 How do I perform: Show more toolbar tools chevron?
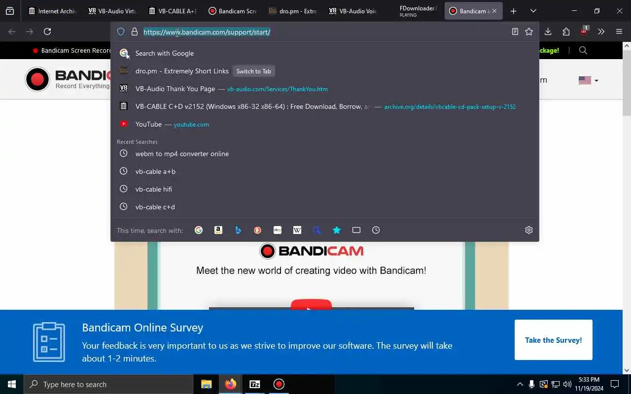tap(601, 32)
